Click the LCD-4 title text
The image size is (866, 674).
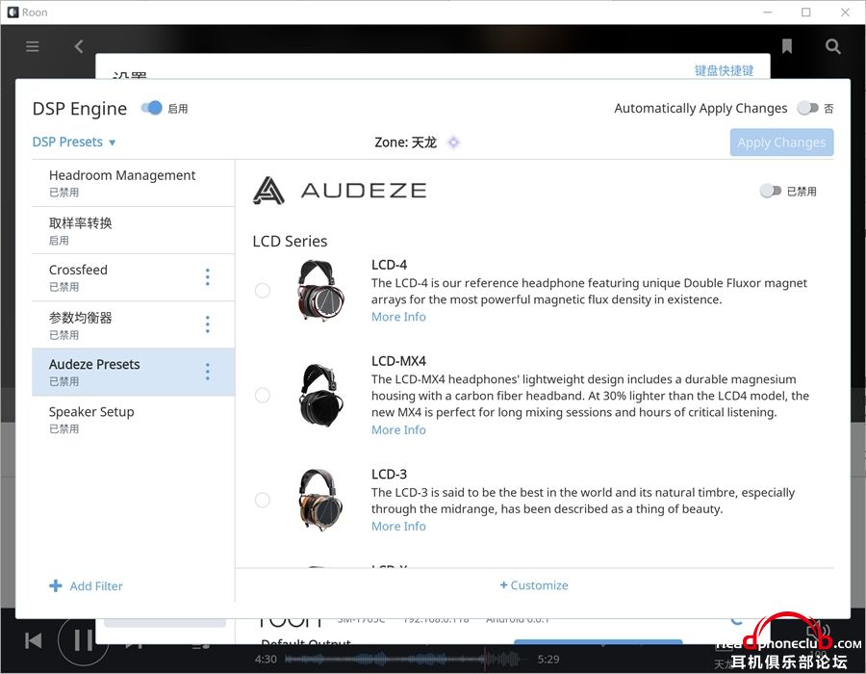point(389,265)
